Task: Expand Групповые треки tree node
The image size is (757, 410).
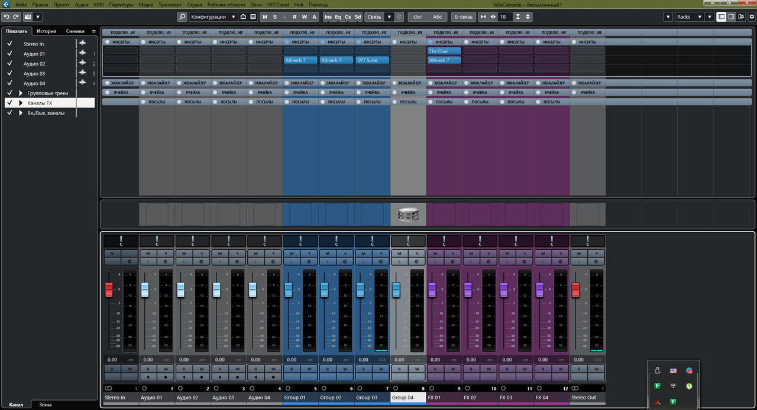Action: pyautogui.click(x=21, y=93)
